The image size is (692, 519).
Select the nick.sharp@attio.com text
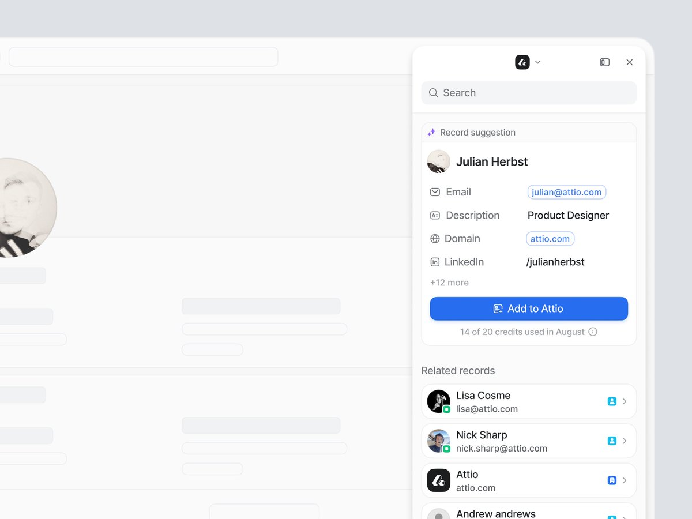[502, 448]
